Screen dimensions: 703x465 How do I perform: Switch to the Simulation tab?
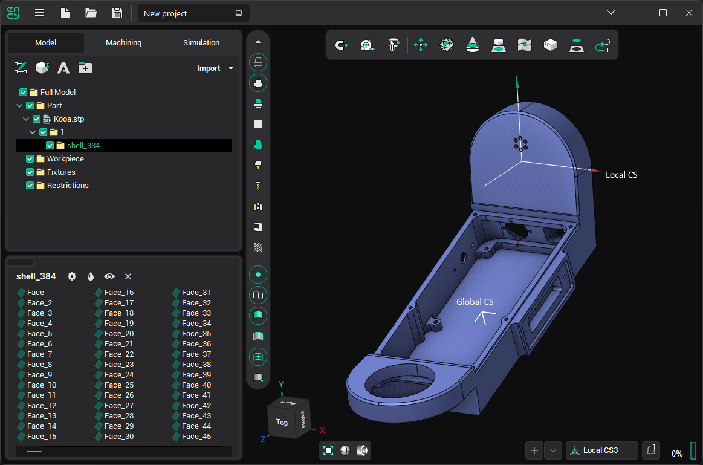(201, 43)
